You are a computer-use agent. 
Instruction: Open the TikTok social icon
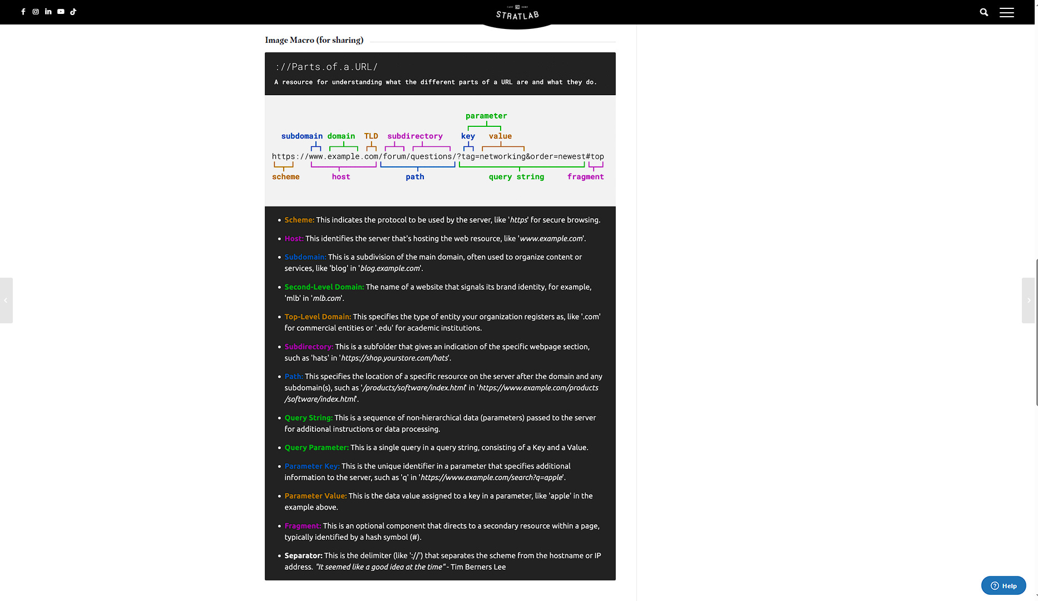pyautogui.click(x=73, y=12)
